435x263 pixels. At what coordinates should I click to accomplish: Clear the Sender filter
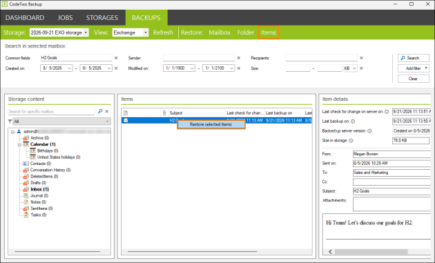pos(239,58)
